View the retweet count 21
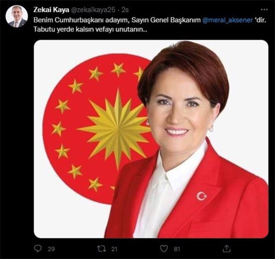Screen dimensions: 275x259 point(114,249)
